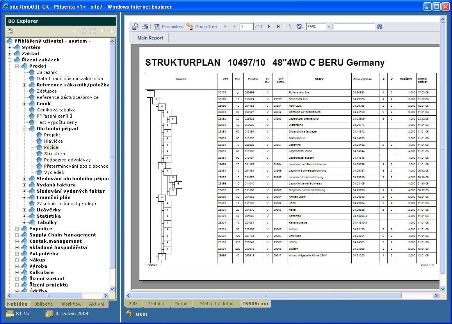Select the Výsledek tree item

point(54,172)
